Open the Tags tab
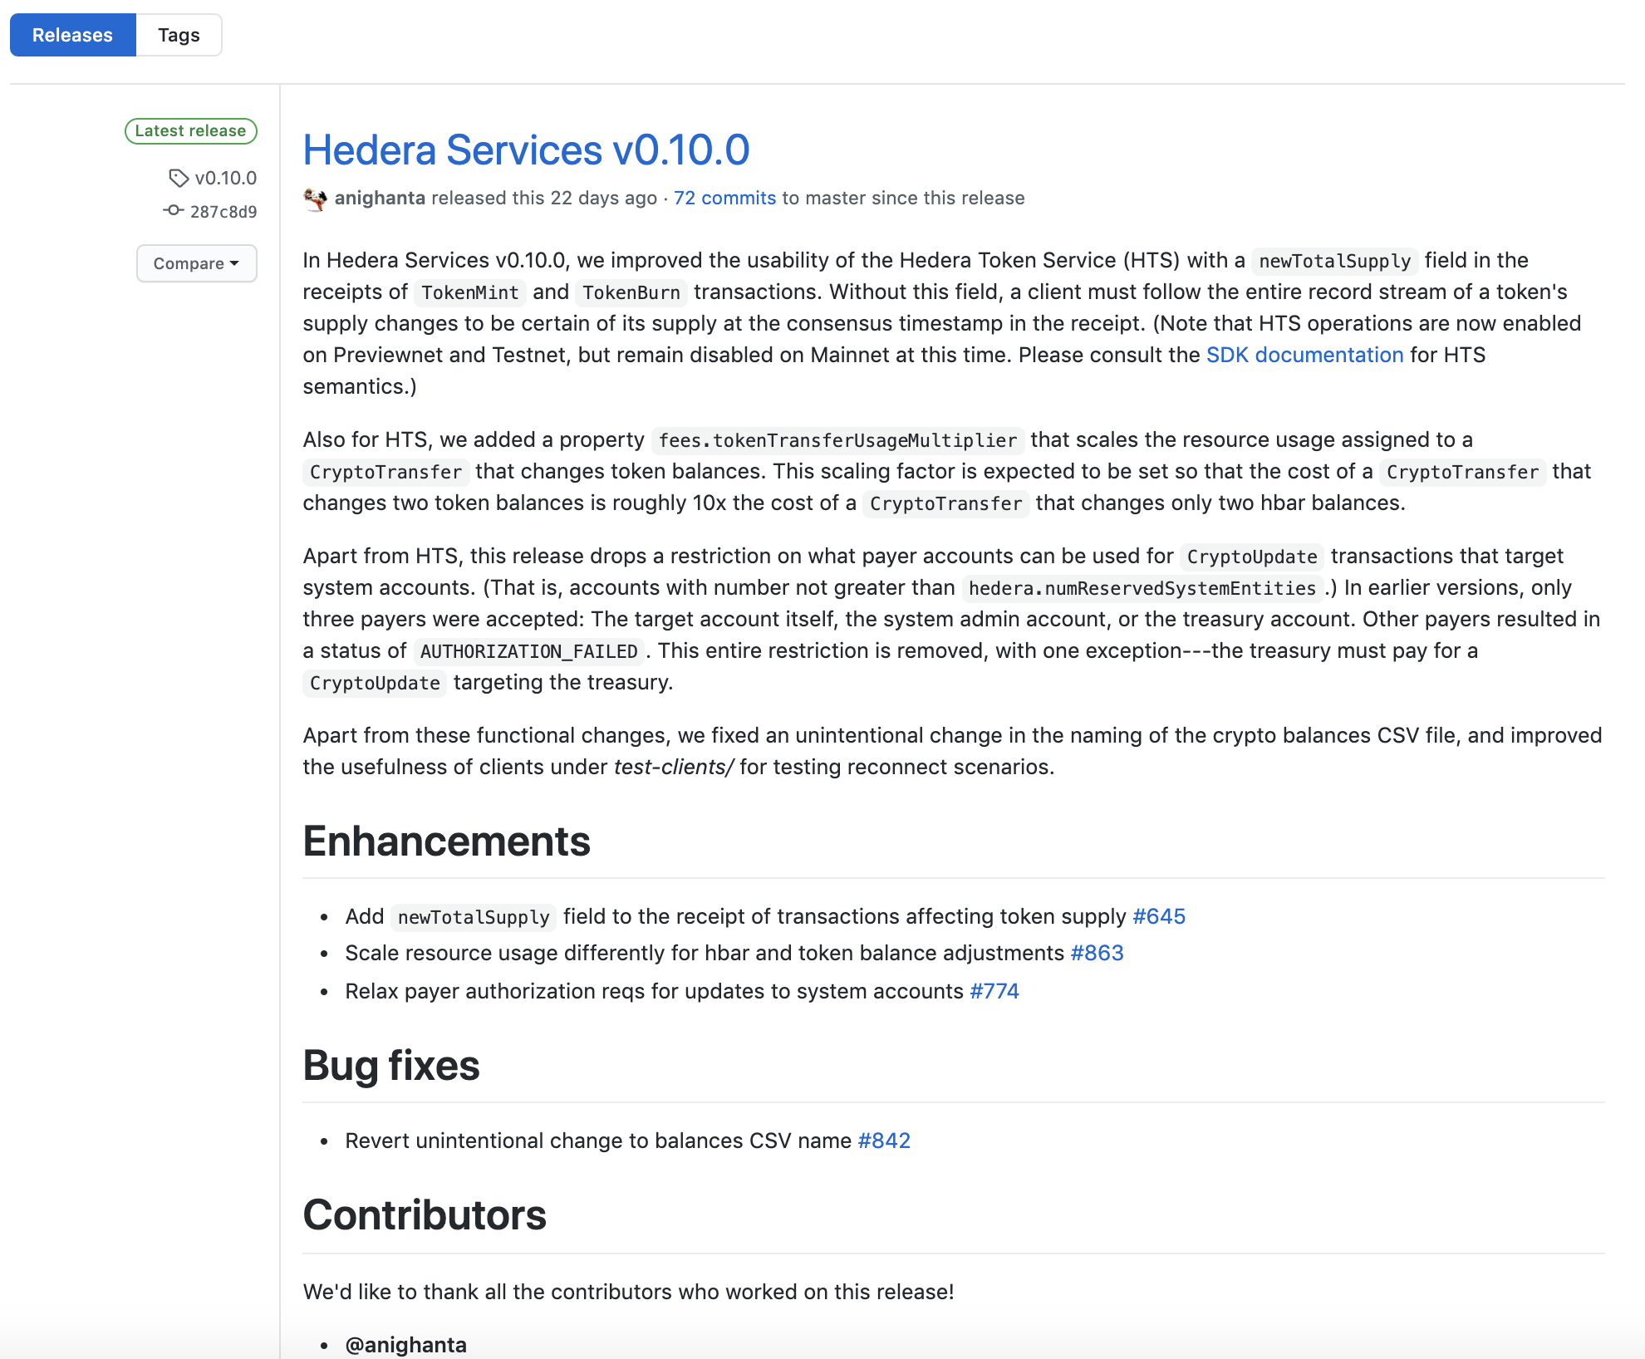The height and width of the screenshot is (1359, 1645). click(179, 35)
